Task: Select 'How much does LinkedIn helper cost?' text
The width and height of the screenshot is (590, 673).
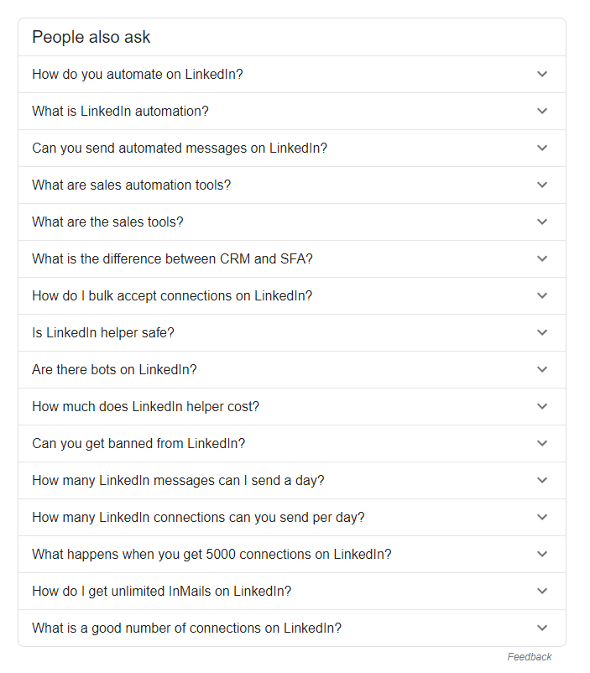Action: pyautogui.click(x=145, y=406)
